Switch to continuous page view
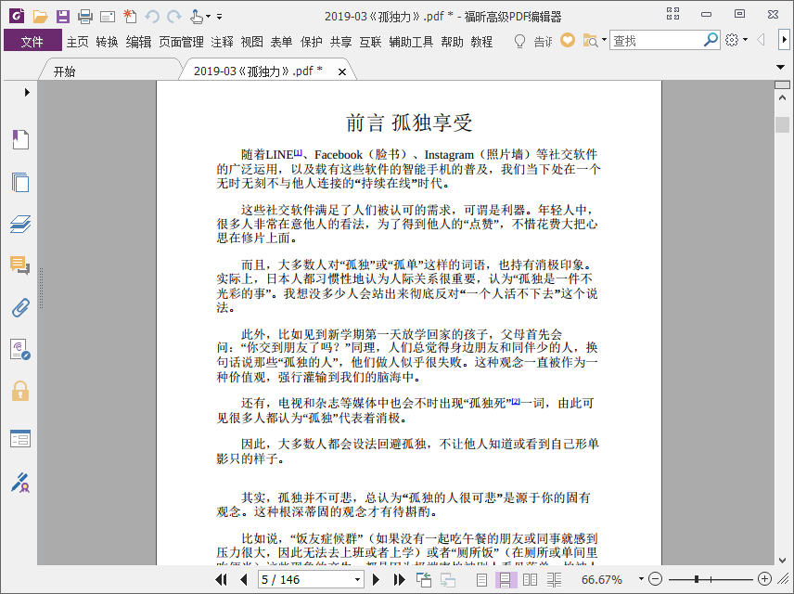The image size is (794, 594). click(506, 579)
